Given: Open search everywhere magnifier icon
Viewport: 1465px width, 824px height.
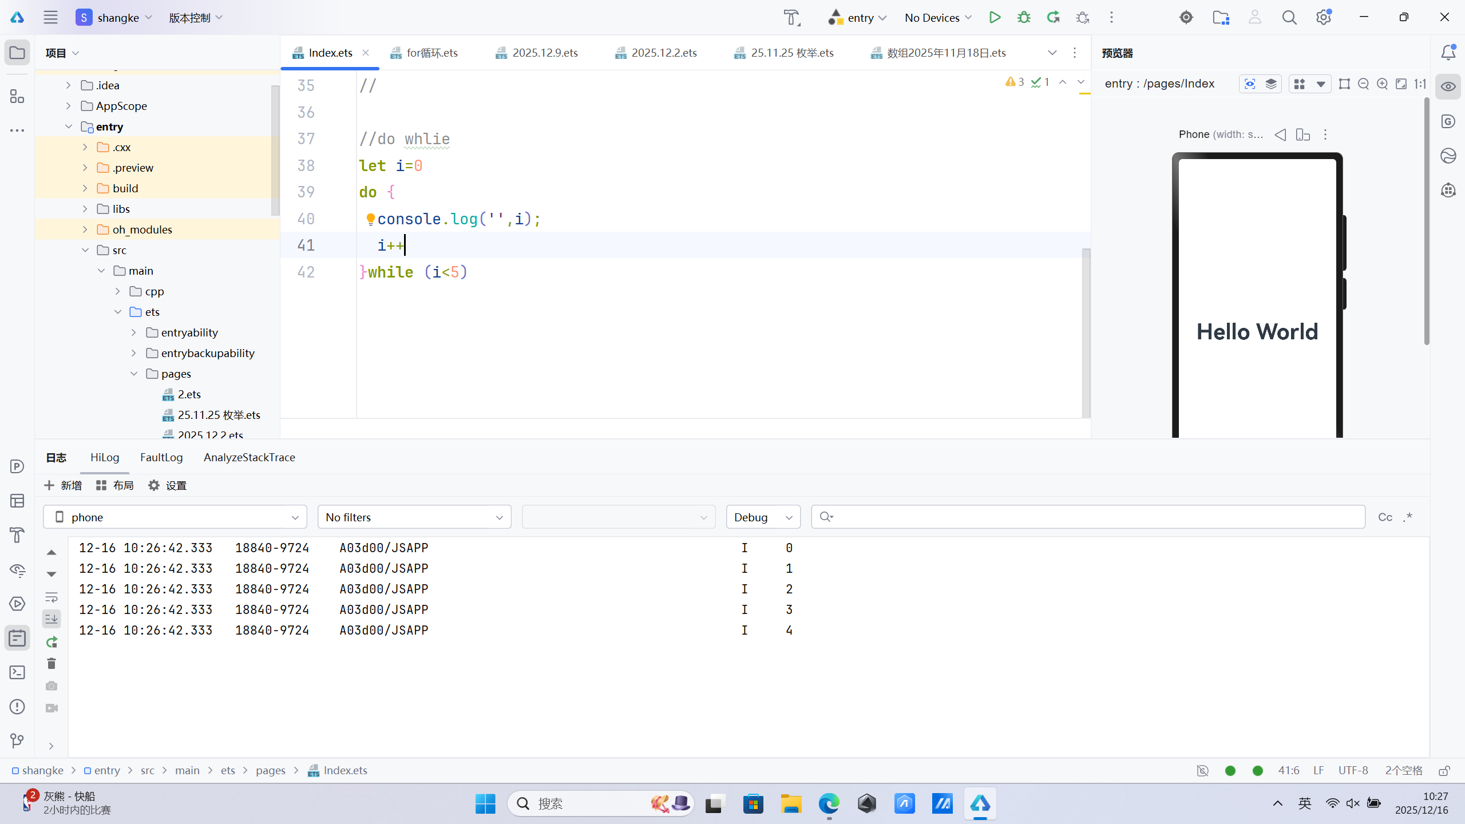Looking at the screenshot, I should tap(1289, 17).
